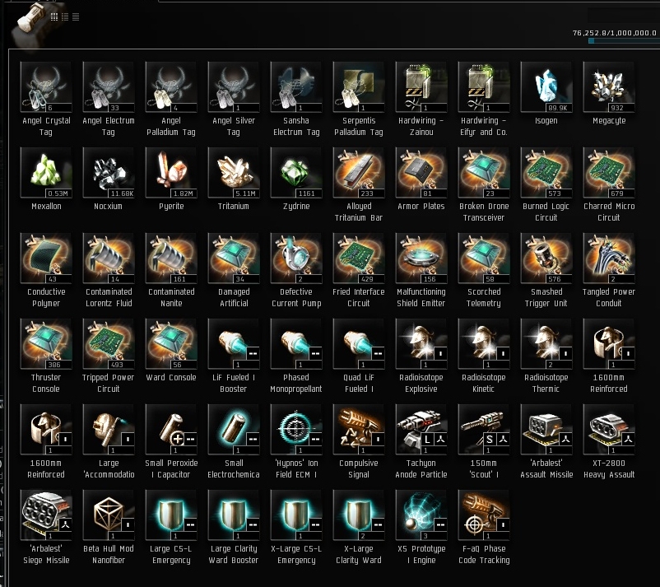Click the Defective Current Pump icon
The height and width of the screenshot is (587, 660).
point(296,259)
